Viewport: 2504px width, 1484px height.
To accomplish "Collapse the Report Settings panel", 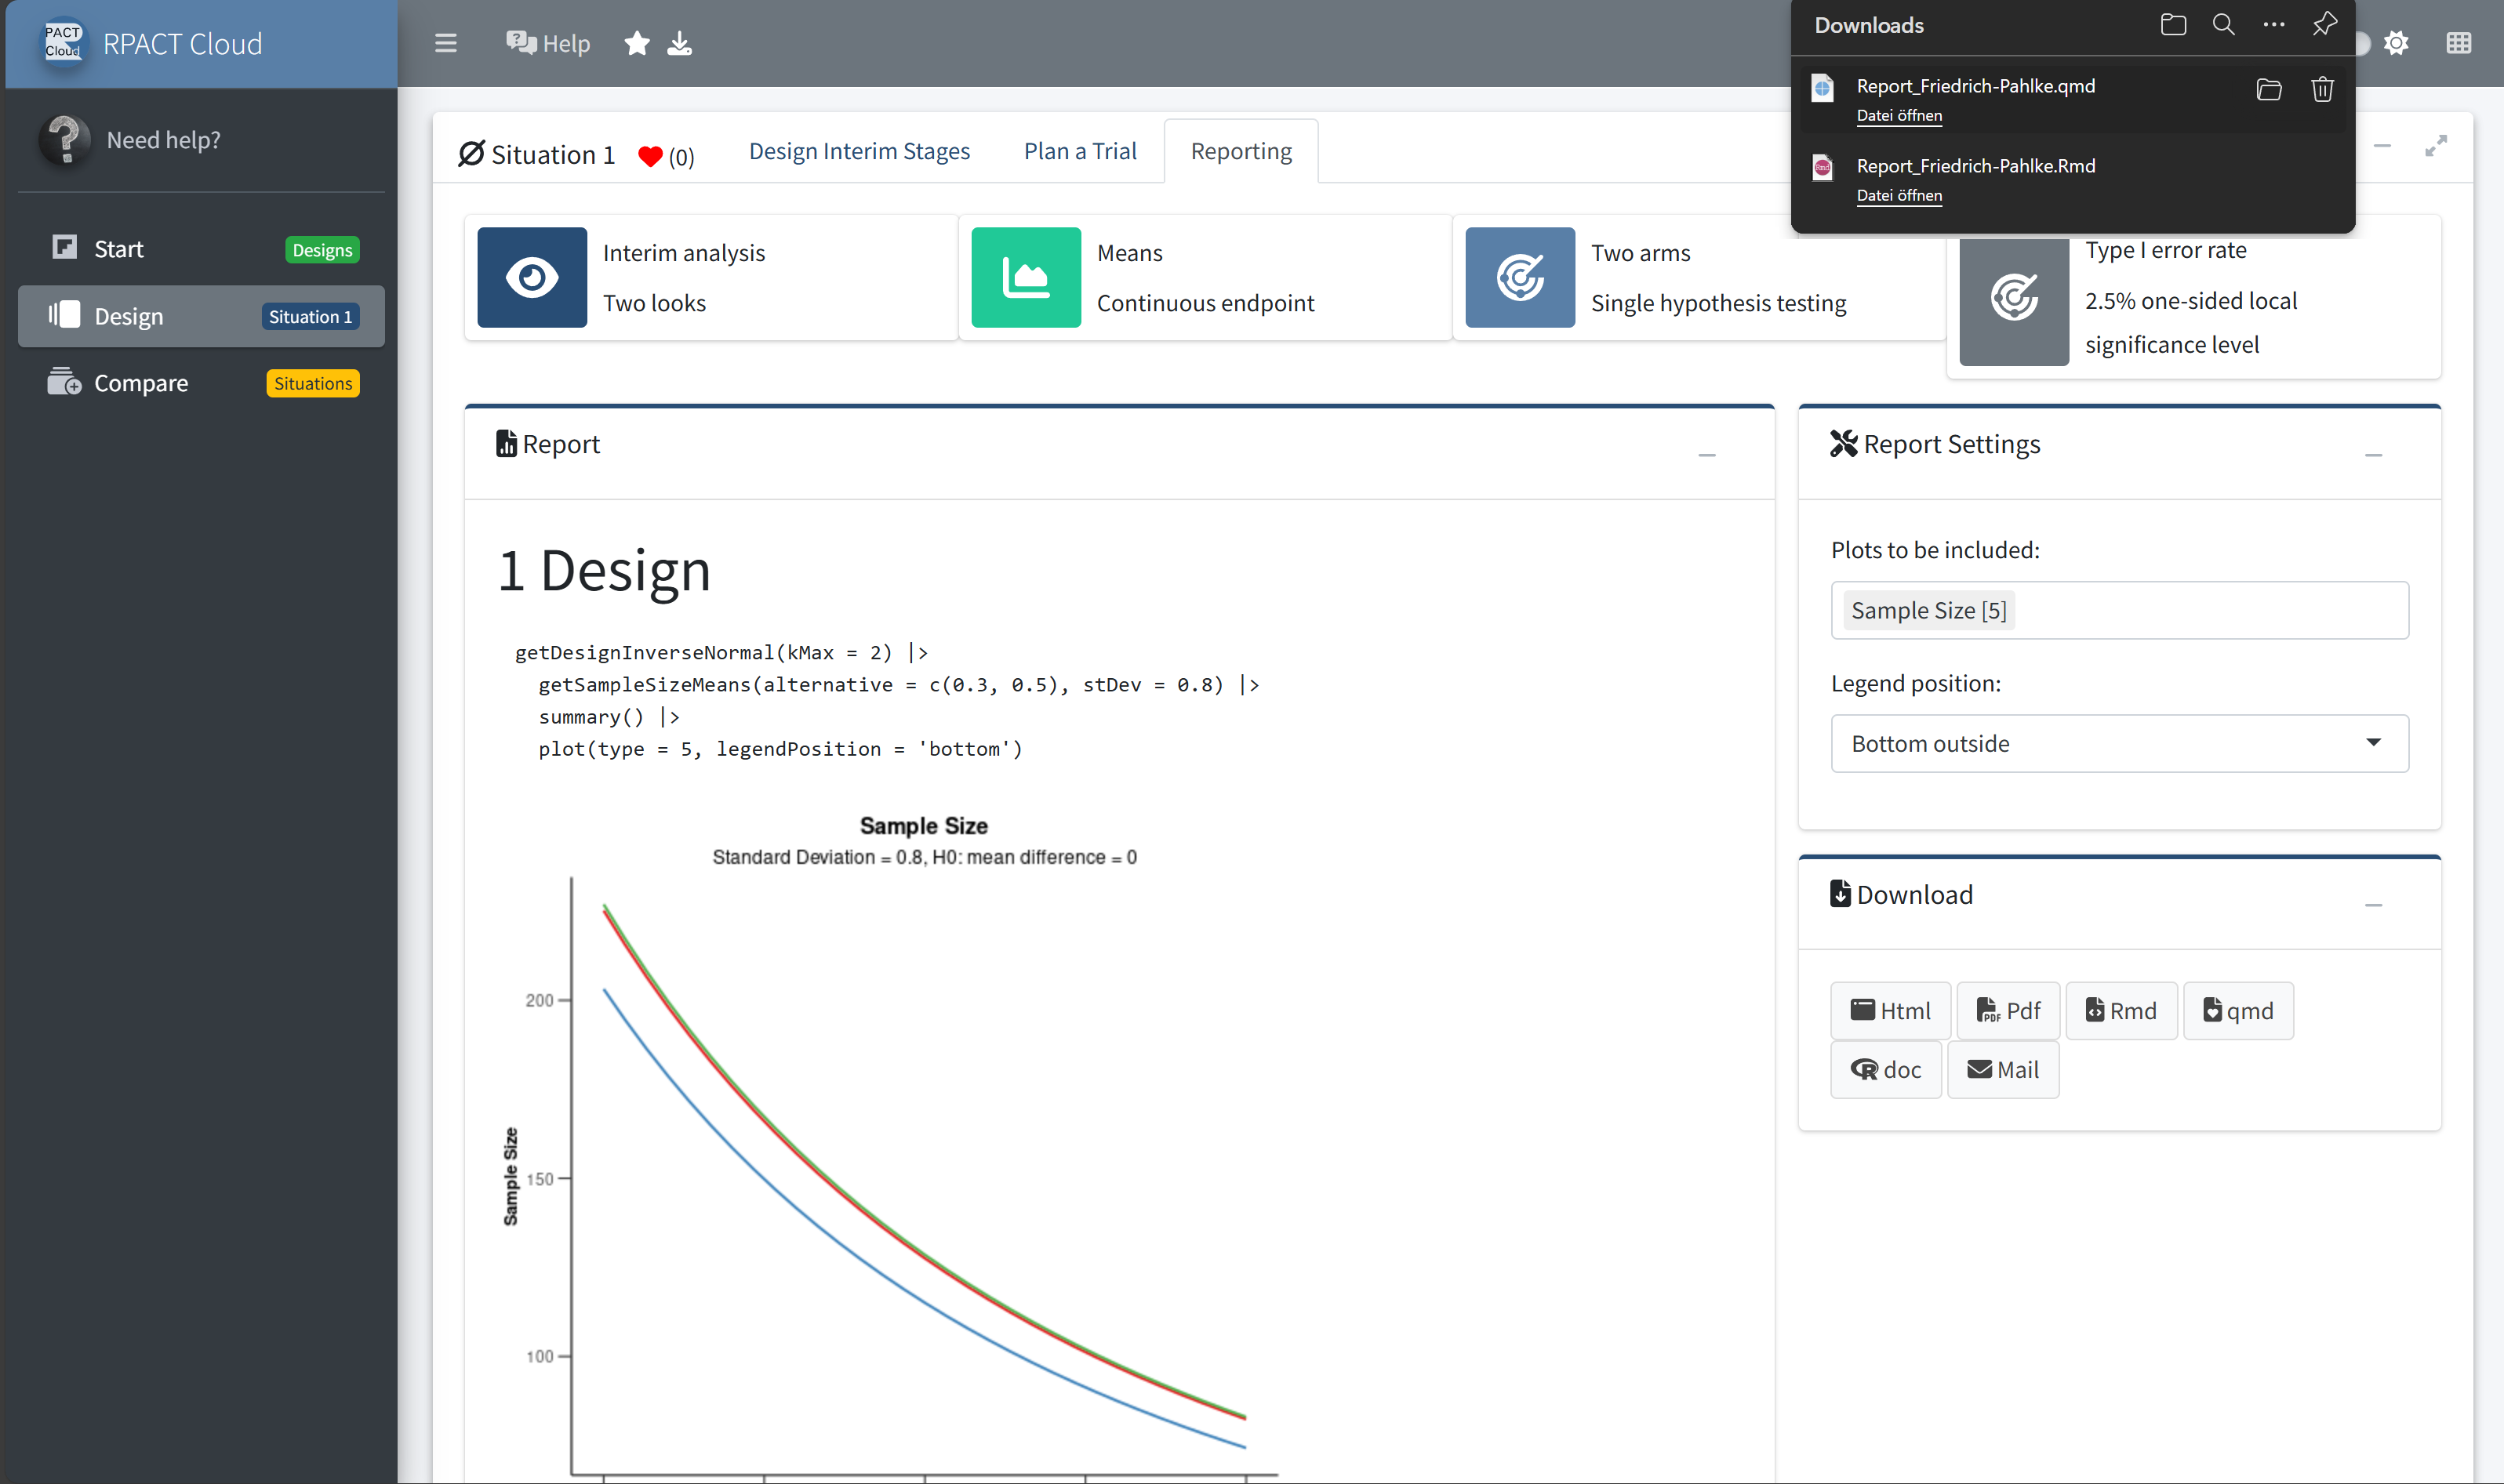I will pyautogui.click(x=2373, y=455).
